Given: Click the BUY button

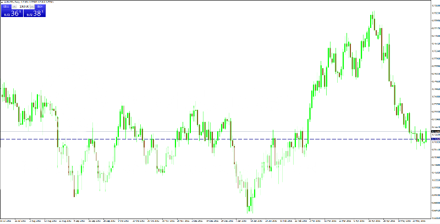Looking at the screenshot, I should tap(40, 7).
